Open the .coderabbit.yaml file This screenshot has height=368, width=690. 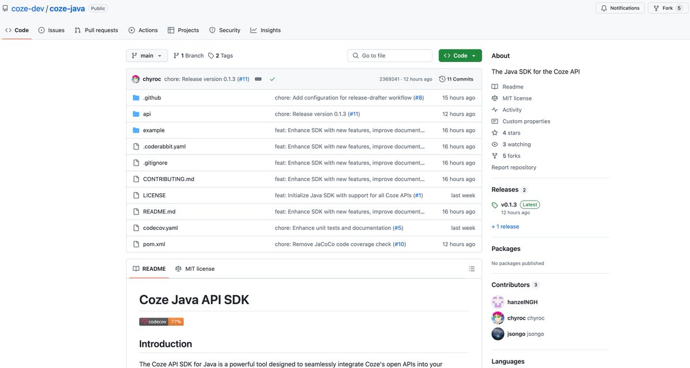[x=164, y=147]
